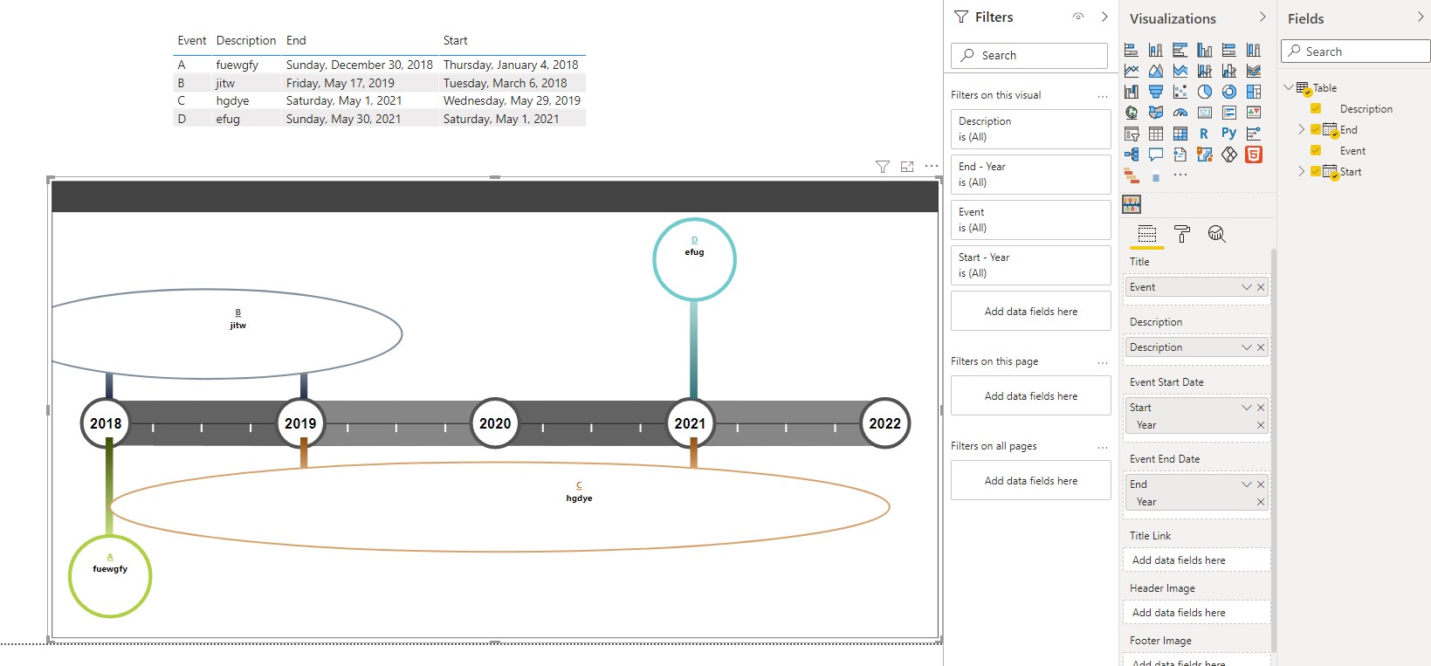The image size is (1431, 666).
Task: Choose the funnel chart visual
Action: [1156, 92]
